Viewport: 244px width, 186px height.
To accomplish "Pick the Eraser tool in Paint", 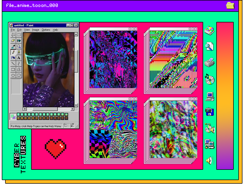I will tap(13, 41).
